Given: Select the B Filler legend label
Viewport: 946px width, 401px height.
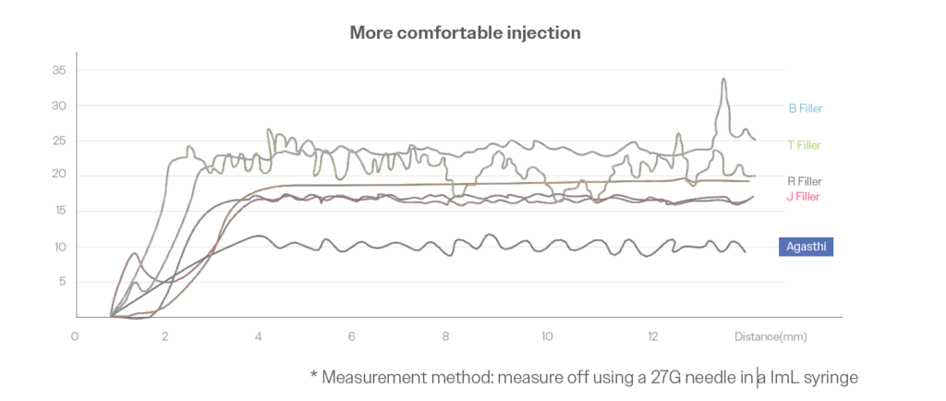Looking at the screenshot, I should pos(805,108).
